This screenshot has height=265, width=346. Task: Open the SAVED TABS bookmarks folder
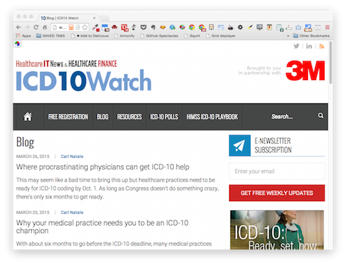click(x=51, y=36)
